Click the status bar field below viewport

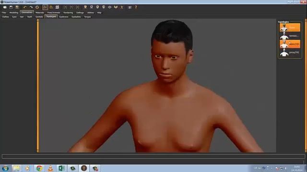[x=153, y=156]
